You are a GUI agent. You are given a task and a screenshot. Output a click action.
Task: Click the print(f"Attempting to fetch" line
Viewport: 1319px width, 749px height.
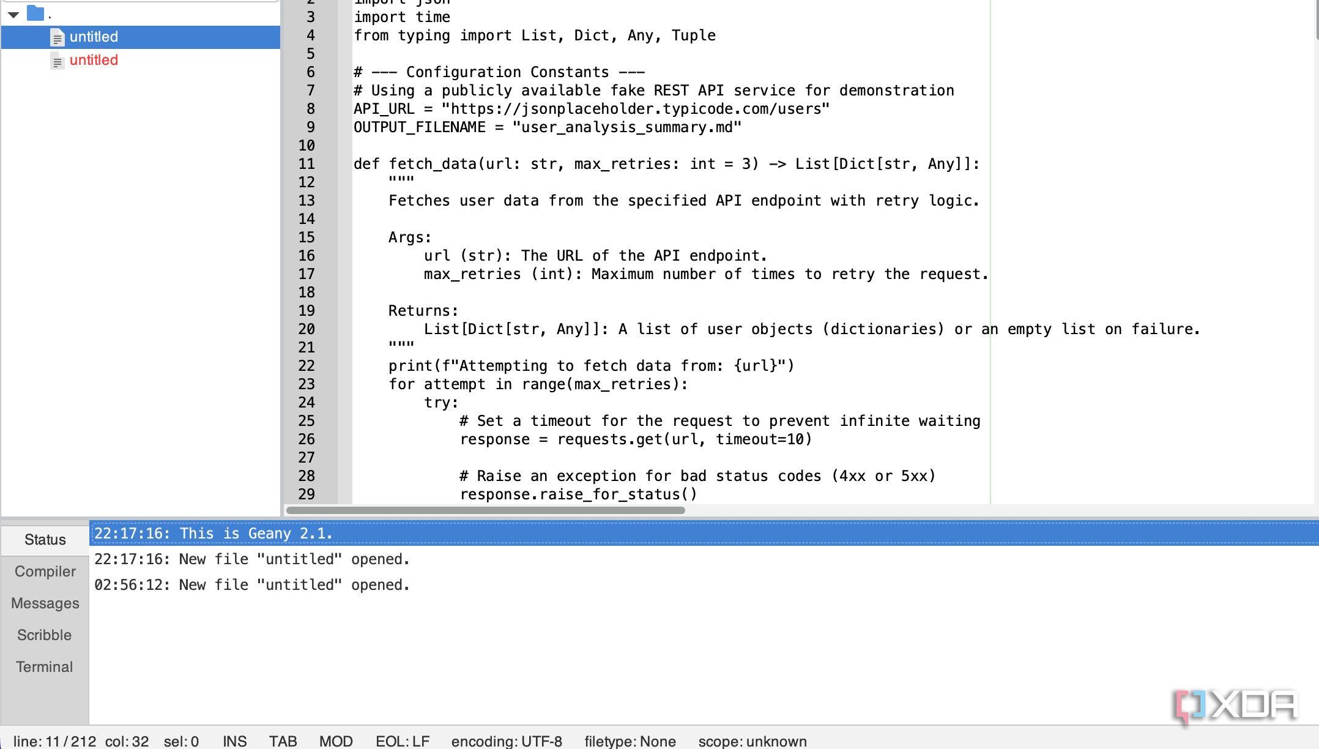click(592, 366)
